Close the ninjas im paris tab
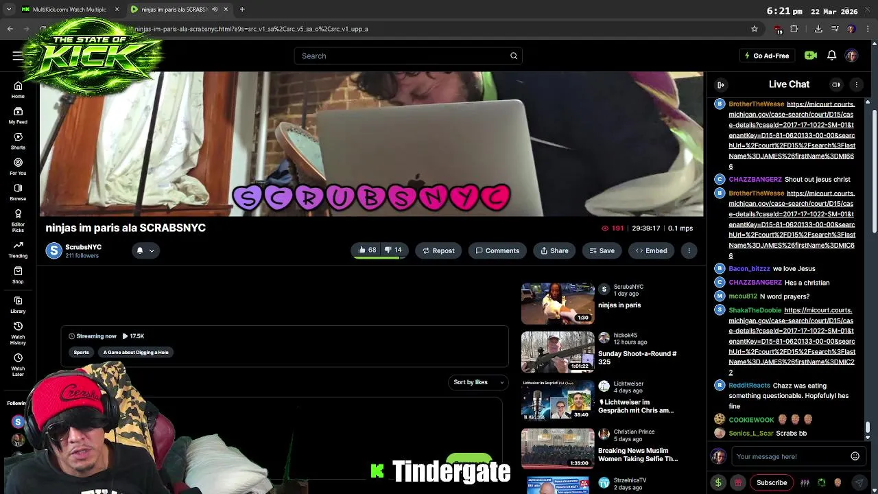This screenshot has height=494, width=878. click(x=226, y=9)
